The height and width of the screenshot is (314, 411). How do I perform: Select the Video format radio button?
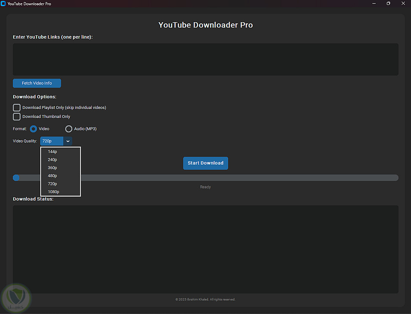(x=33, y=129)
